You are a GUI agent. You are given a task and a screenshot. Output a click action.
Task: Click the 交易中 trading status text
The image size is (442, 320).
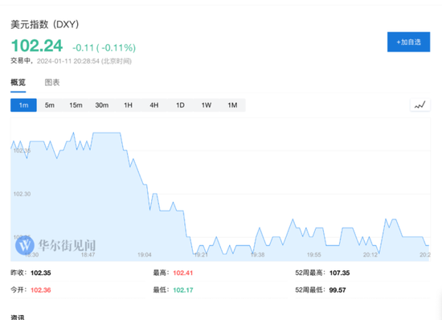coord(20,61)
